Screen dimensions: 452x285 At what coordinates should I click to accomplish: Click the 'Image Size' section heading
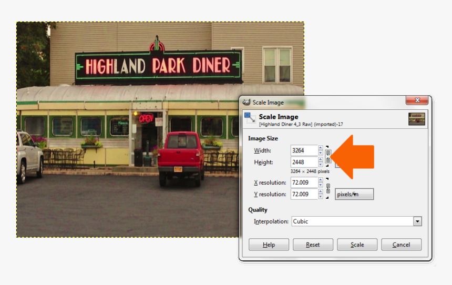pos(263,138)
